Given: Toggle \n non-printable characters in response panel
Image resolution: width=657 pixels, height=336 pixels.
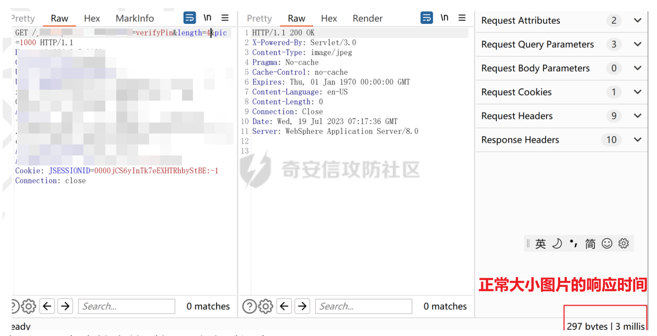Looking at the screenshot, I should [444, 18].
